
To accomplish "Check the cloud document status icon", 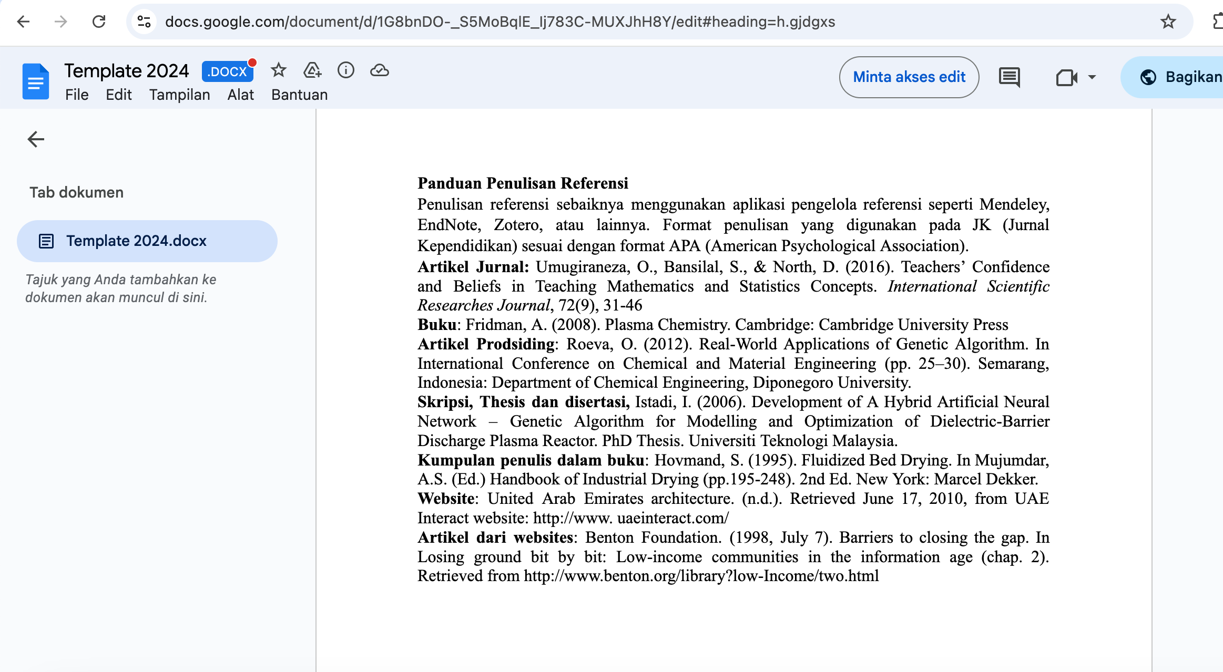I will (x=379, y=70).
